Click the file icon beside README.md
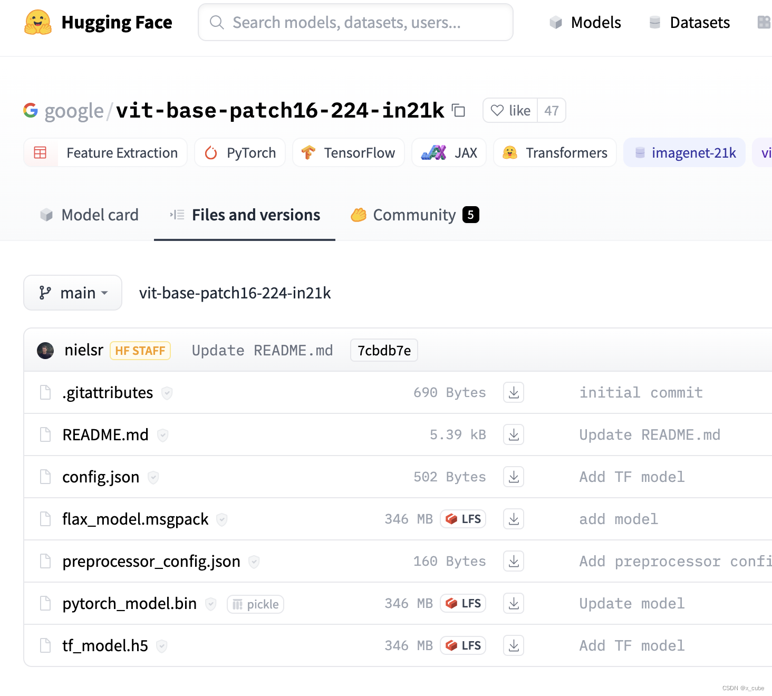The width and height of the screenshot is (772, 696). (46, 434)
